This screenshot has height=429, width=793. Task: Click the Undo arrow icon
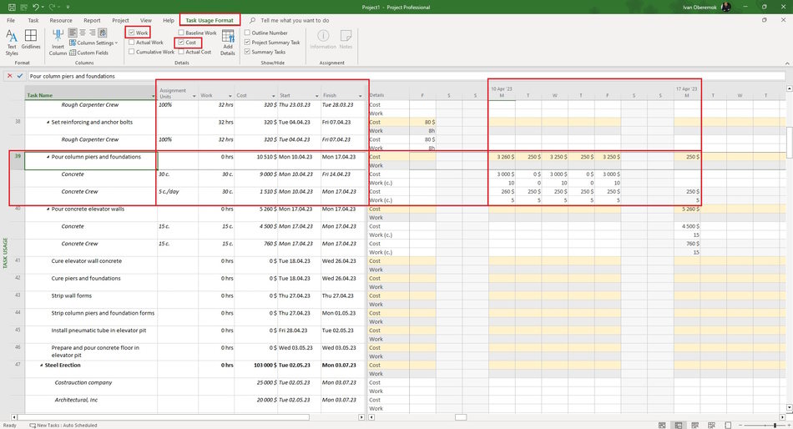coord(35,7)
